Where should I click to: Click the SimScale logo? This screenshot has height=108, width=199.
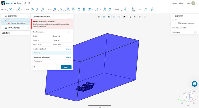pyautogui.click(x=3, y=3)
